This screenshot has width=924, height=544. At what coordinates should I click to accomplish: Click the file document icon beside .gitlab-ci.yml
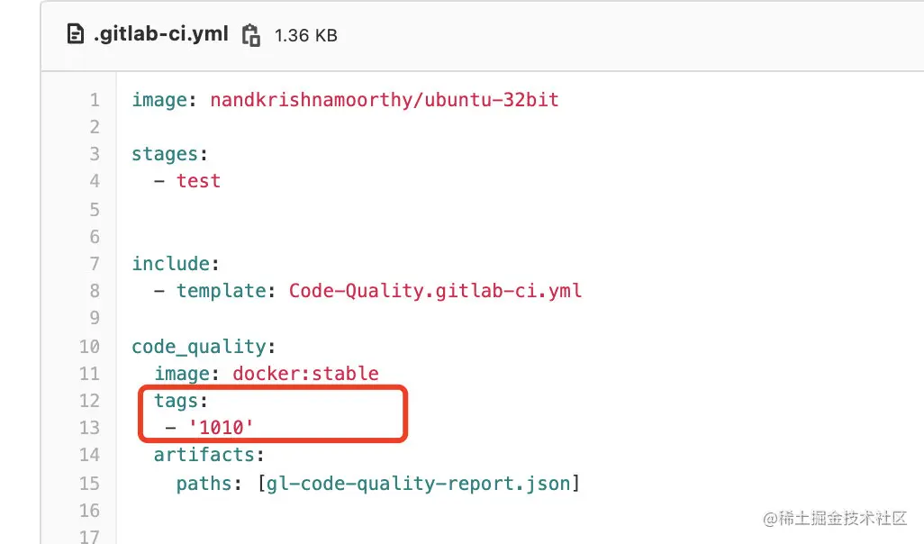[75, 34]
